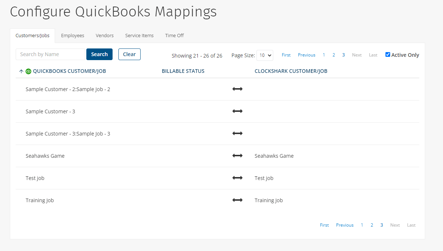Screen dimensions: 443x251
Task: Click the Billable Status column header
Action: point(183,71)
